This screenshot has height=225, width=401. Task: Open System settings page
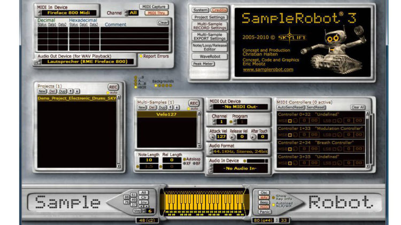200,10
